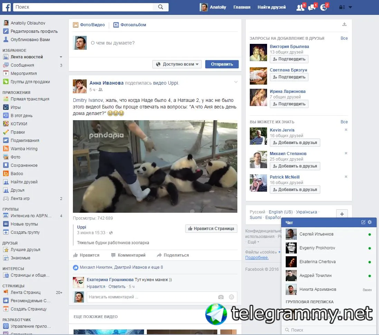Switch language to English (US)
379x335 pixels.
click(281, 212)
